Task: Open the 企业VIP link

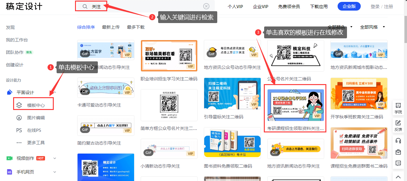Action: 261,7
